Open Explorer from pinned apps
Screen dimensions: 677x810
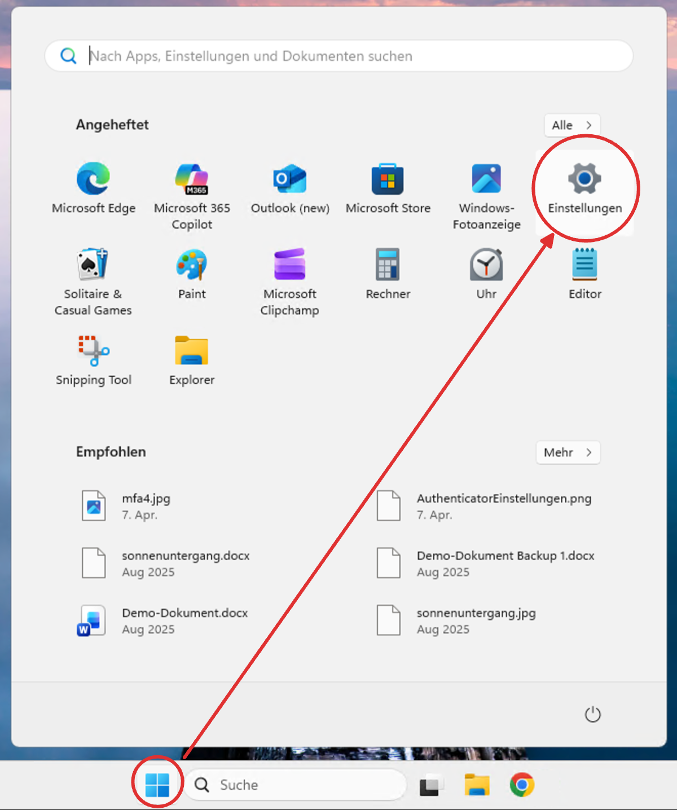click(192, 361)
